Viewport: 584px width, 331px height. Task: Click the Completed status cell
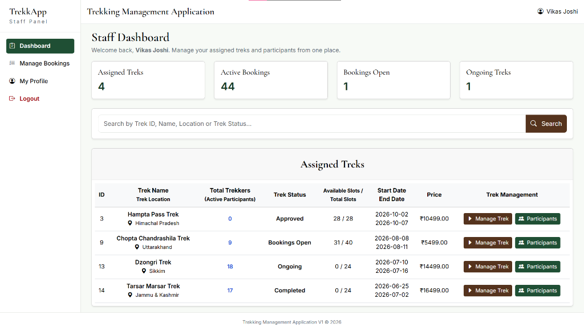tap(290, 291)
